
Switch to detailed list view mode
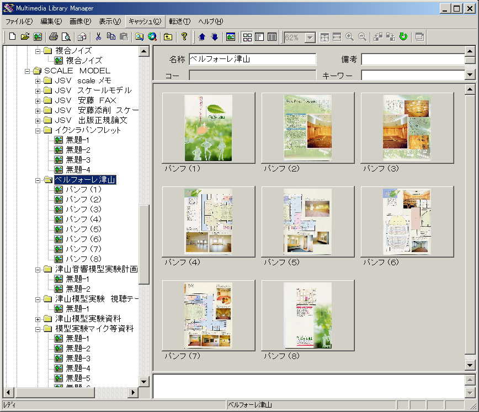click(272, 37)
